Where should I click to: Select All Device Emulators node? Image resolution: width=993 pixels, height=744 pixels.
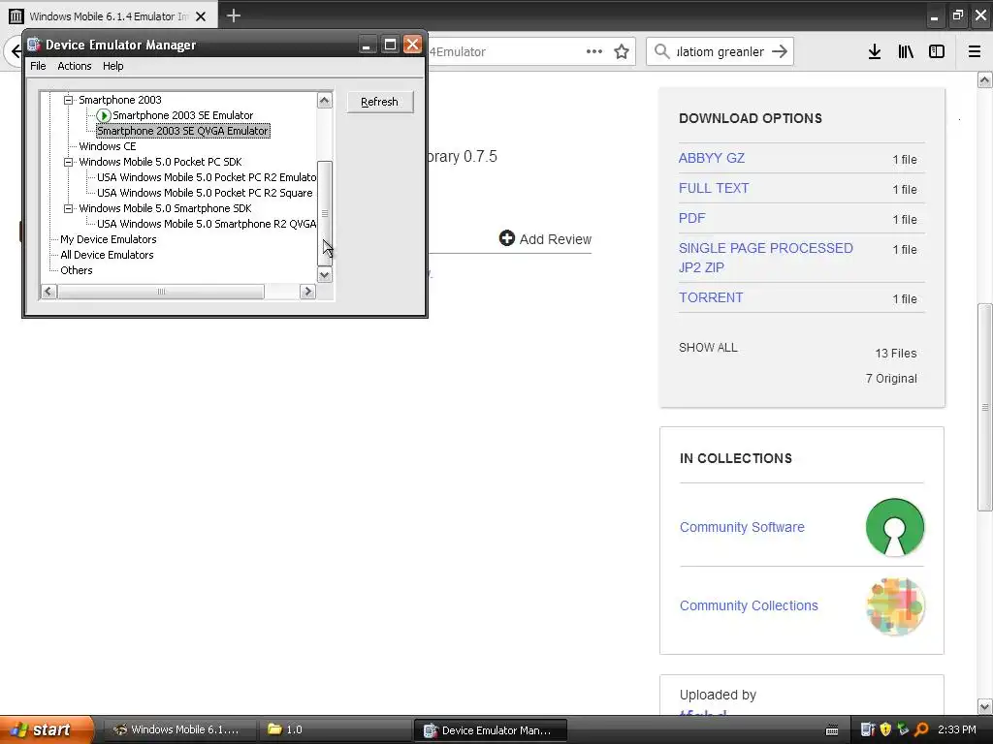pos(107,255)
